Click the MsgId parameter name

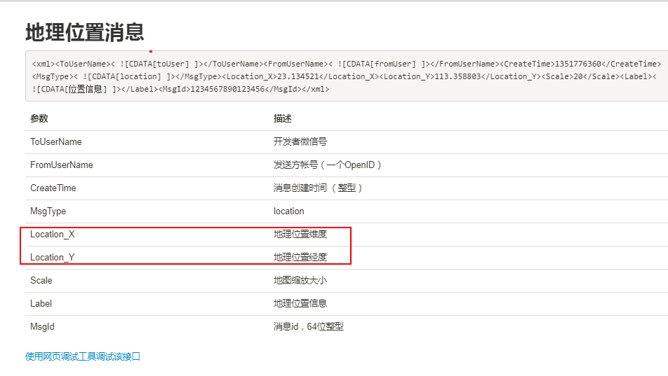pyautogui.click(x=42, y=326)
